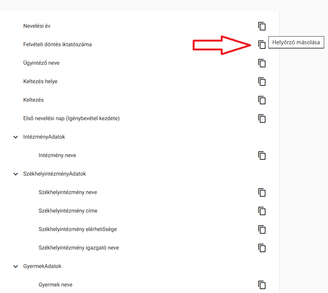Viewport: 328px width, 293px height.
Task: Click the Első nevelési nap (Igénybevétel kezdete) text
Action: click(72, 118)
